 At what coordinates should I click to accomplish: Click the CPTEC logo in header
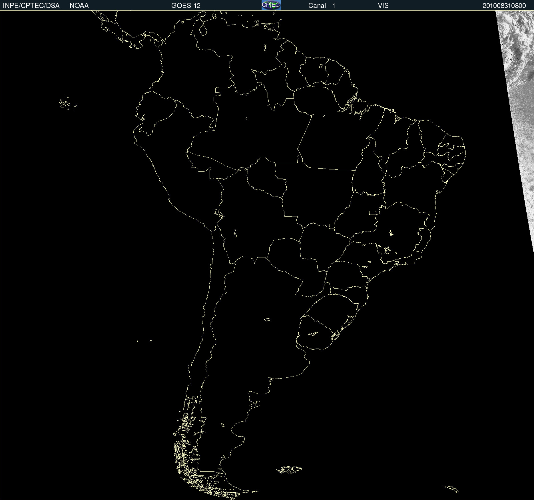point(271,5)
